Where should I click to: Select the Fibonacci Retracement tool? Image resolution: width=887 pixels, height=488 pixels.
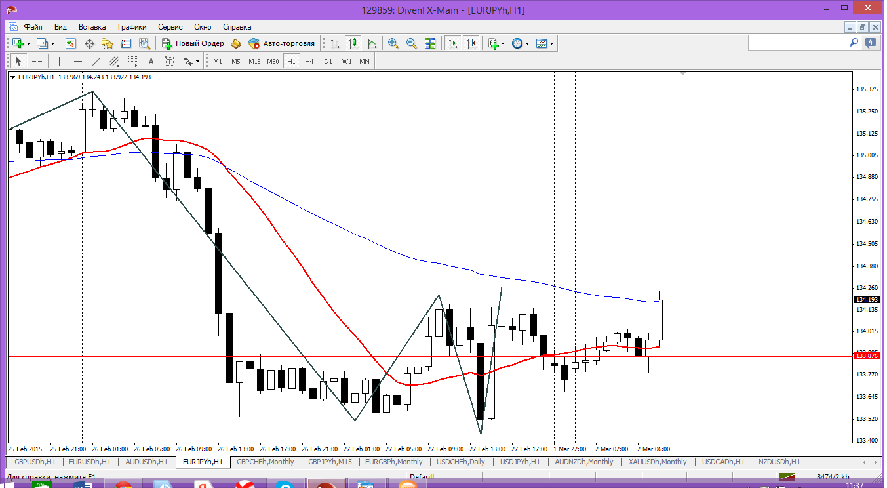(x=132, y=61)
